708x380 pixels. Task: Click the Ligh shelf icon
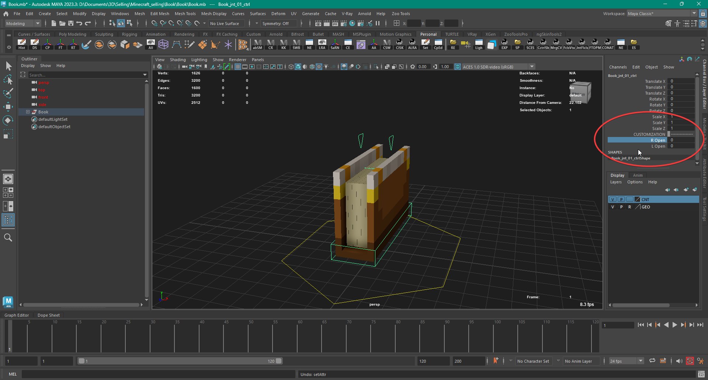[479, 45]
